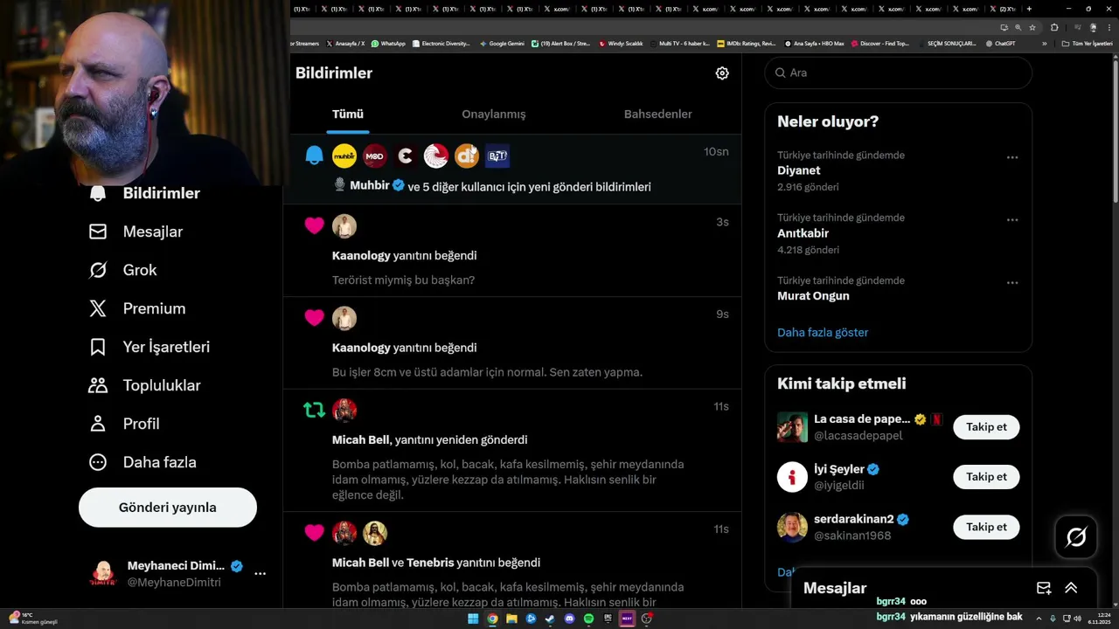Switch to Tümü tab
This screenshot has width=1119, height=629.
click(348, 114)
